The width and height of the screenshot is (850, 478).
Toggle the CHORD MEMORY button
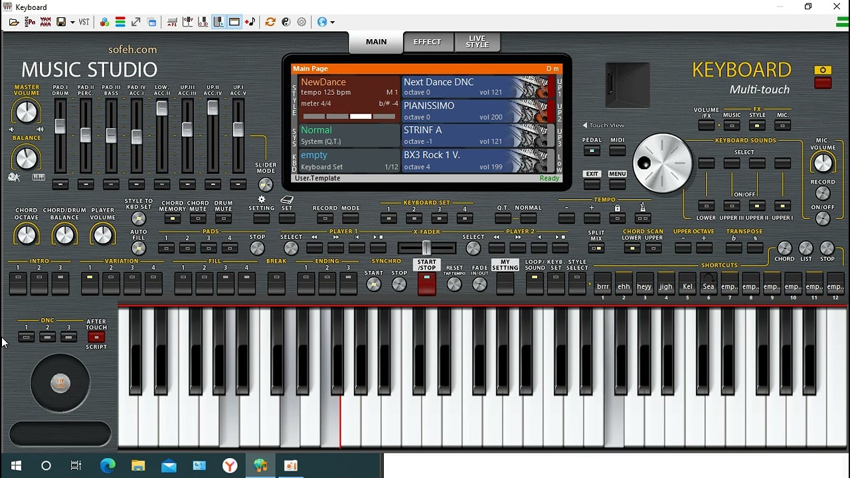point(172,218)
